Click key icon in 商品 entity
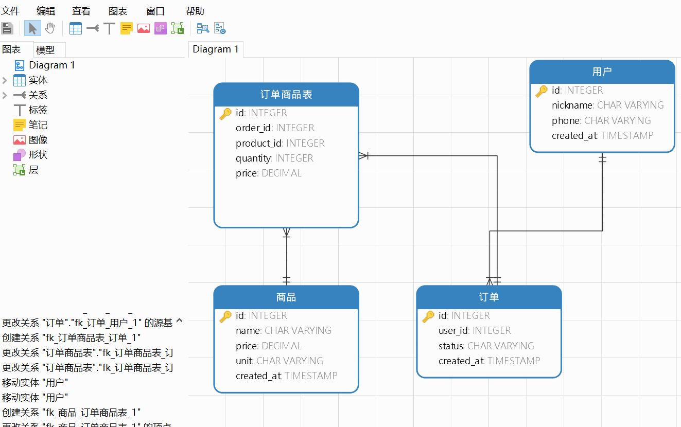The image size is (681, 427). [x=225, y=316]
